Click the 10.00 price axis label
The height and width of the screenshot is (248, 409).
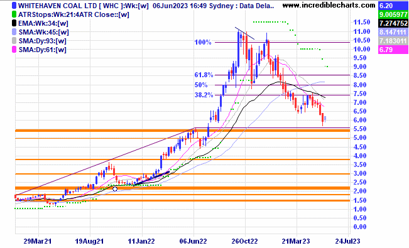(361, 49)
